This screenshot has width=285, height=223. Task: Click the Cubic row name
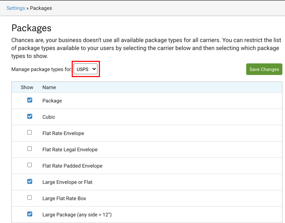pyautogui.click(x=49, y=117)
